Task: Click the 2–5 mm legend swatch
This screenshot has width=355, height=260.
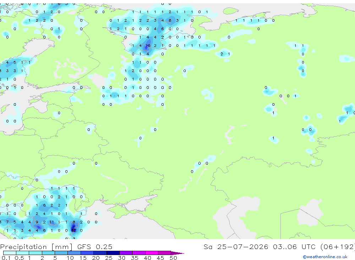Action: (x=48, y=253)
